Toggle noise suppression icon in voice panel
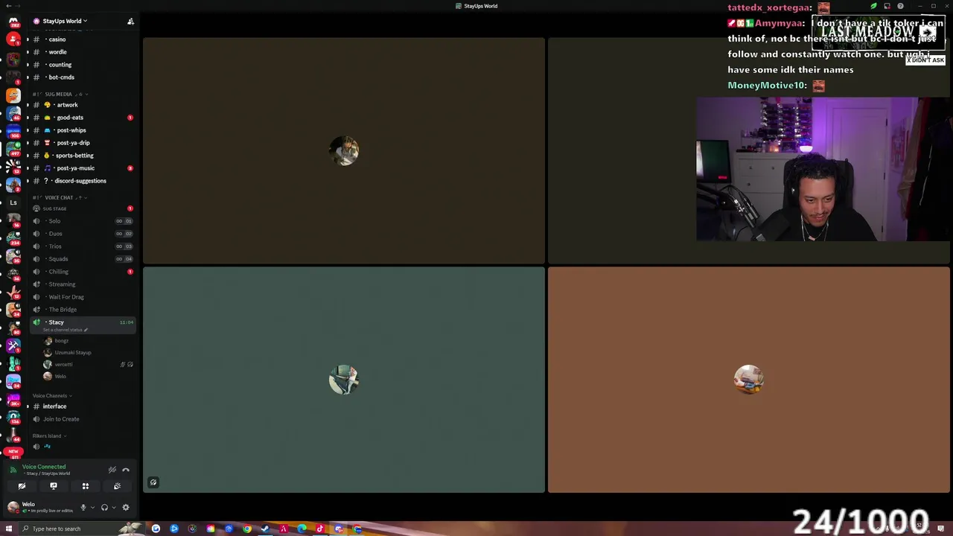The height and width of the screenshot is (536, 953). pos(112,470)
